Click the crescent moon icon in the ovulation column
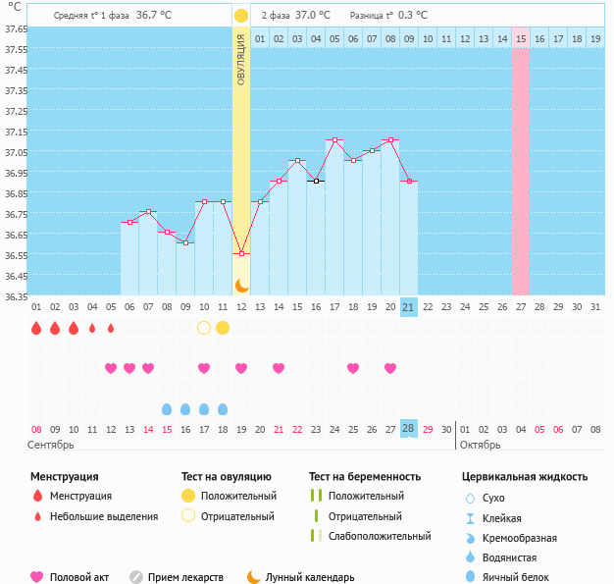The image size is (614, 584). point(241,285)
